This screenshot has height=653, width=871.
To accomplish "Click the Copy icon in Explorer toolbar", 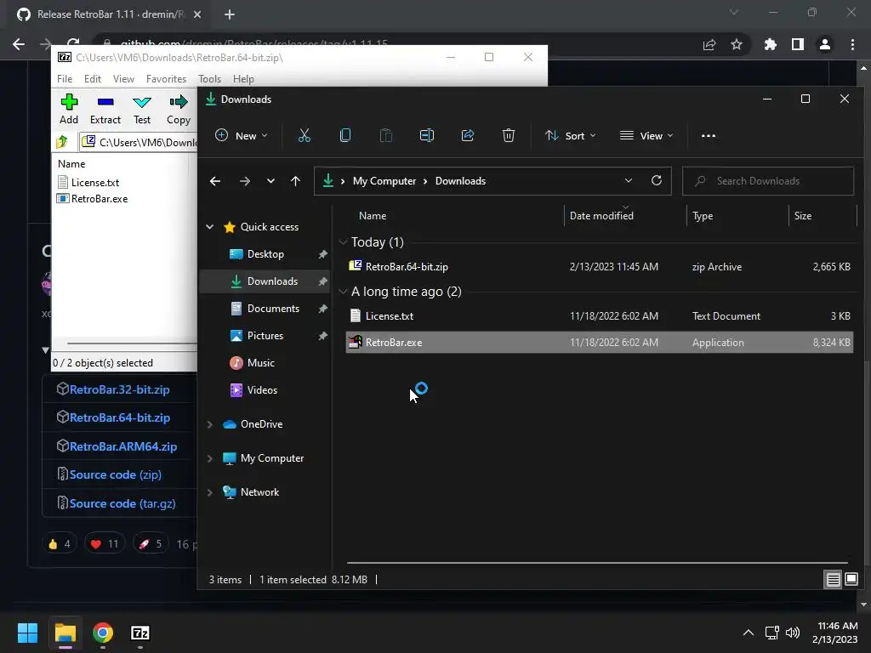I will (345, 135).
